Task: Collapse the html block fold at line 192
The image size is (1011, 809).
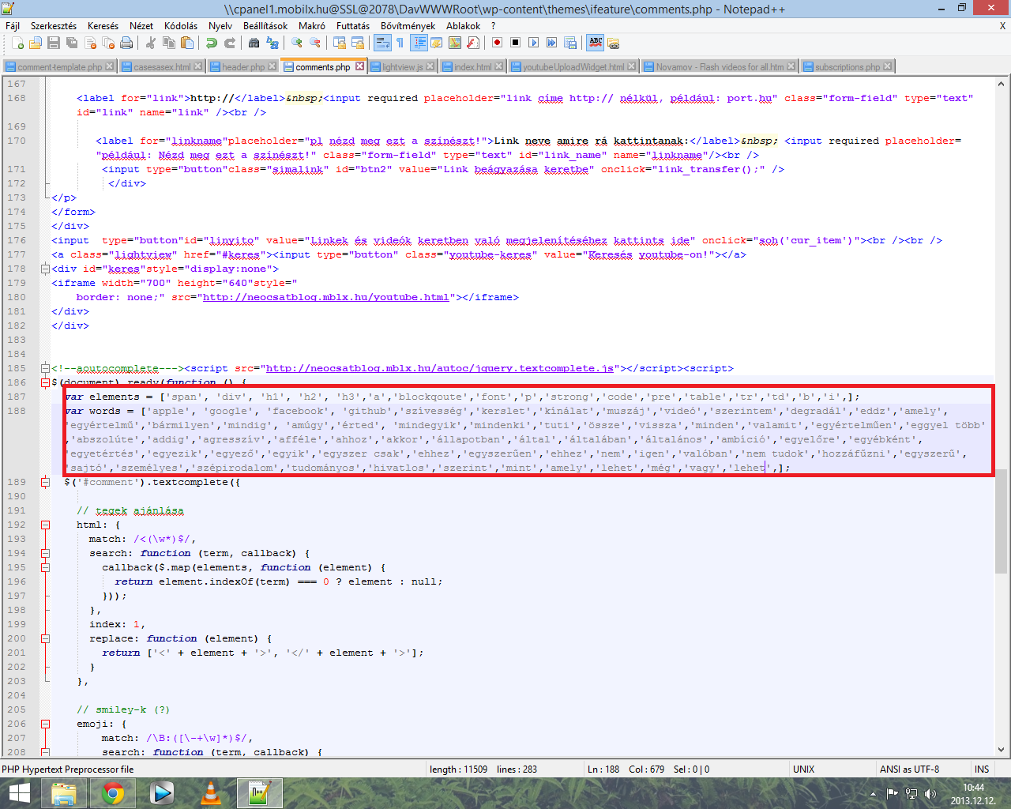Action: [x=45, y=525]
